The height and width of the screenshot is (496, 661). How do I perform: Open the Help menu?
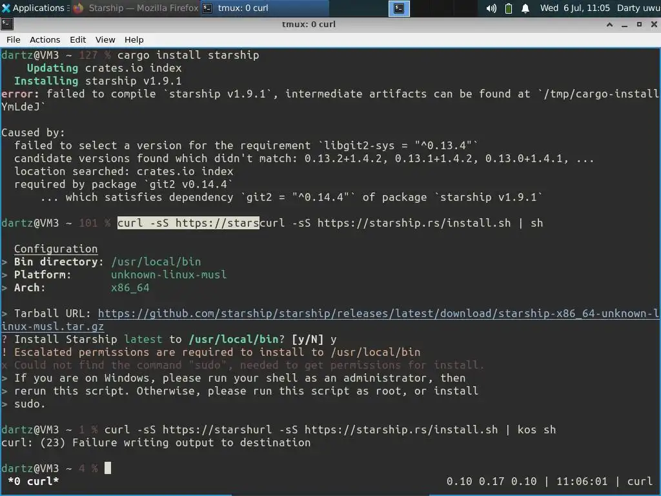tap(134, 39)
